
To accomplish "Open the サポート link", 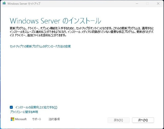I will click(37, 119).
